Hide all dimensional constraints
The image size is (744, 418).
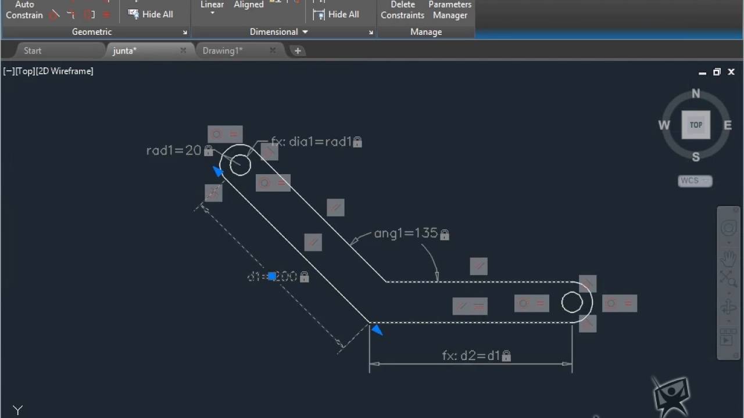point(337,14)
